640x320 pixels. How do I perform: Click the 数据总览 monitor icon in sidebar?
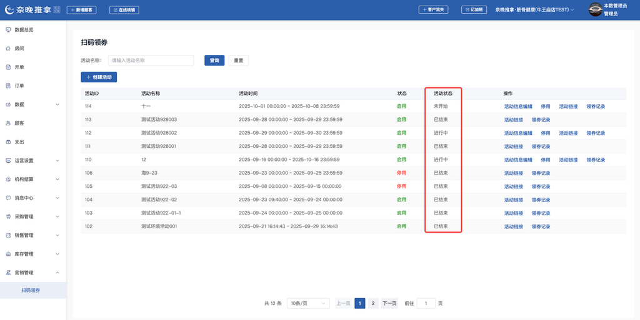(x=8, y=29)
